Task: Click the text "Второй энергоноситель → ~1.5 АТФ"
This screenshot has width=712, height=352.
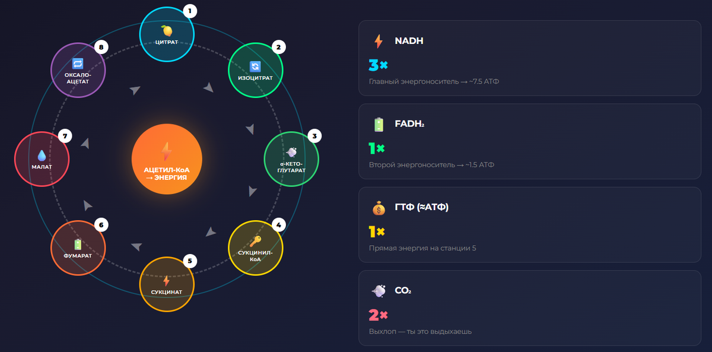Action: (431, 164)
